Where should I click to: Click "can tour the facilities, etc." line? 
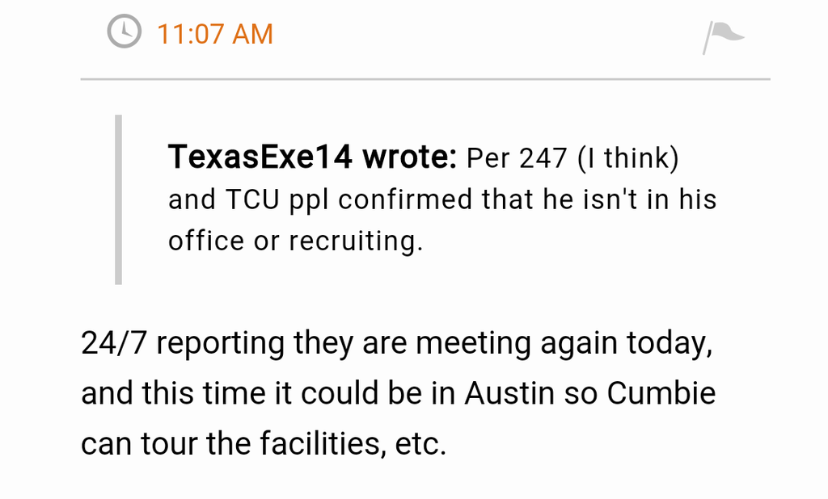[x=264, y=443]
